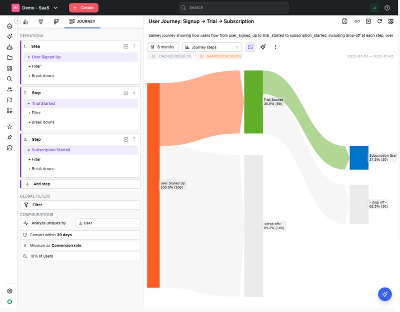Add a Filter to step 1

pos(34,66)
